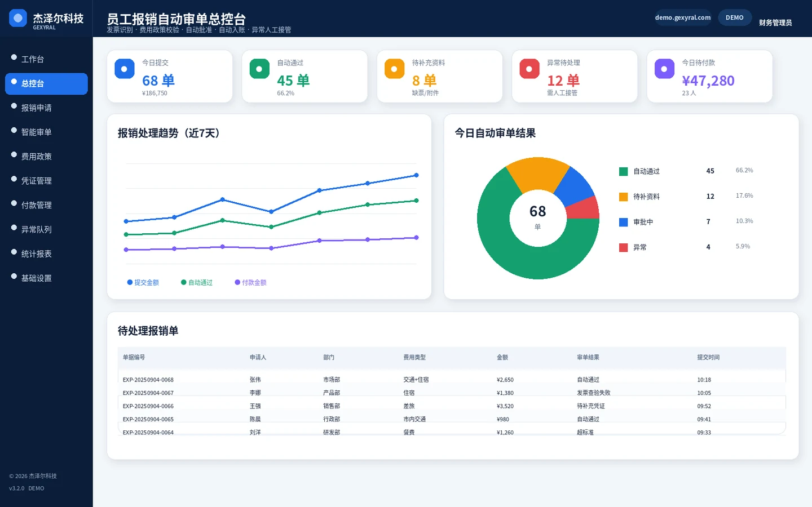The image size is (812, 507).
Task: Click the green 自动通过 legend swatch
Action: (624, 171)
